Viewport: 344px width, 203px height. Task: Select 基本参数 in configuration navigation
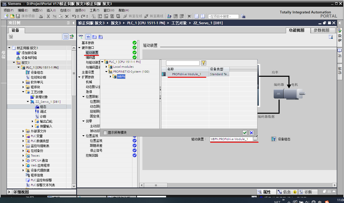88,43
